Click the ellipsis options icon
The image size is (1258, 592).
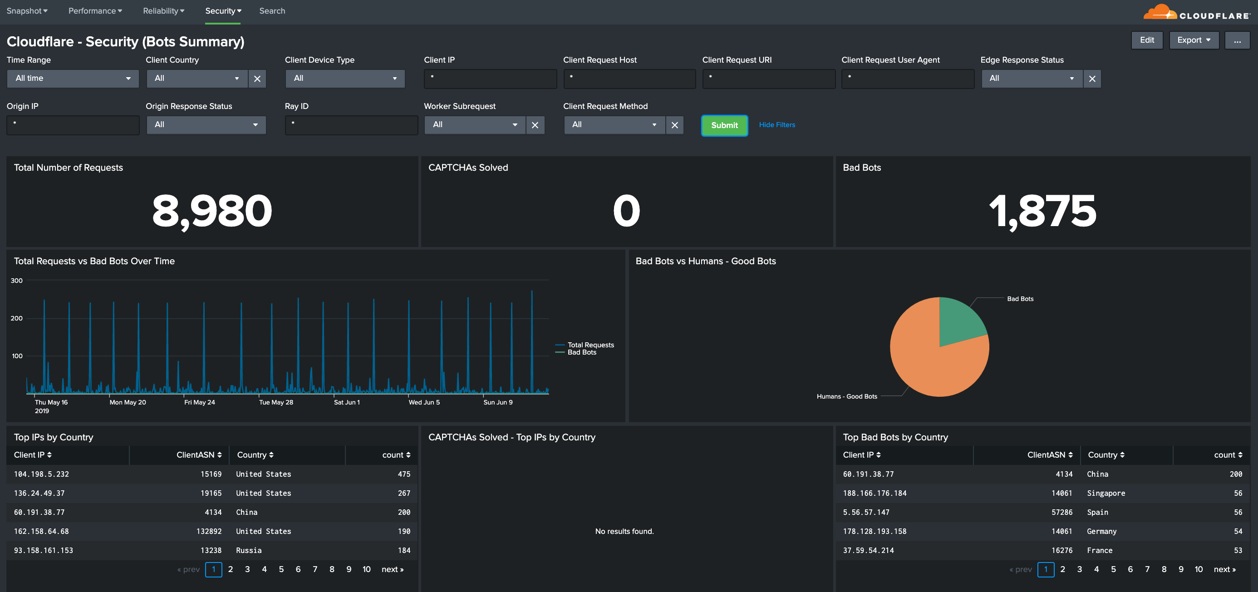1238,39
